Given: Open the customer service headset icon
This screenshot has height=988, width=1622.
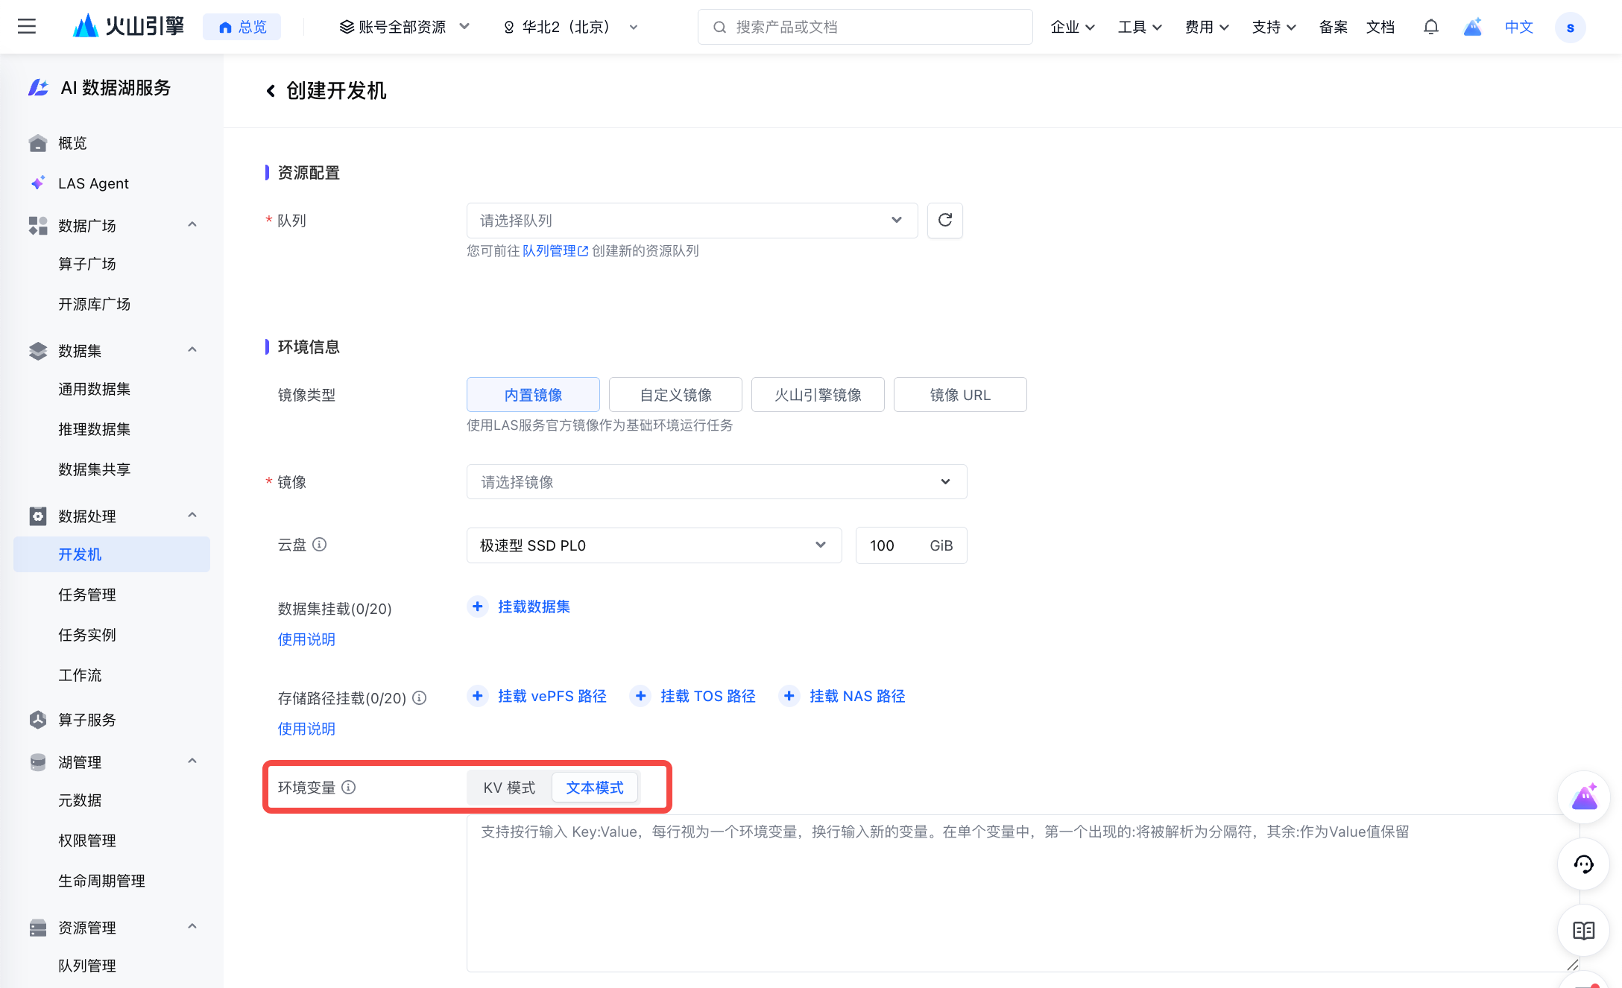Looking at the screenshot, I should [x=1583, y=864].
